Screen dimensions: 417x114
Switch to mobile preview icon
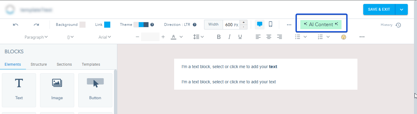pyautogui.click(x=270, y=24)
